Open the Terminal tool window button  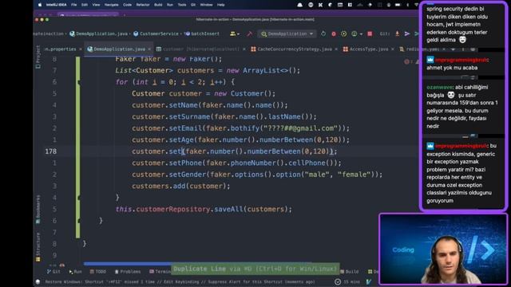(x=160, y=272)
